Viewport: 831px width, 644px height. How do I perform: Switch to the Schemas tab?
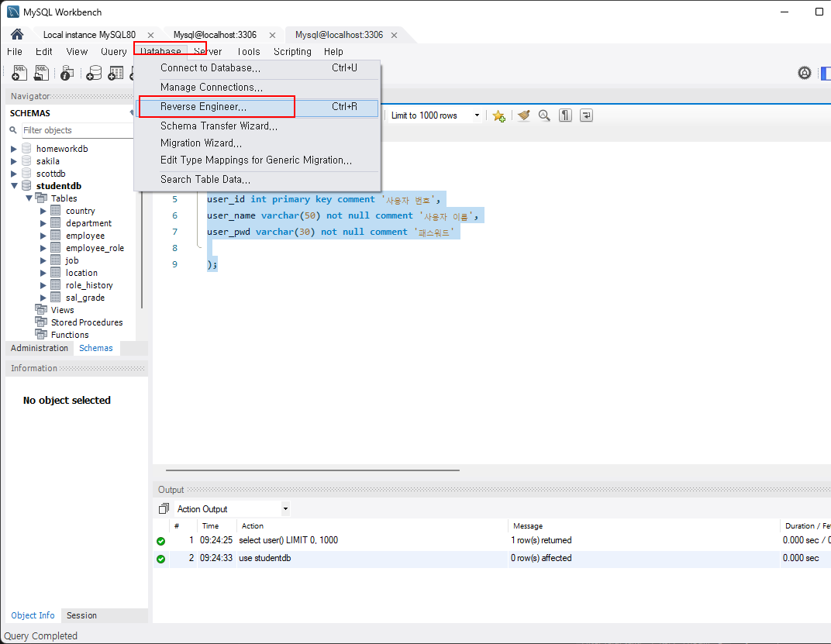[x=96, y=348]
